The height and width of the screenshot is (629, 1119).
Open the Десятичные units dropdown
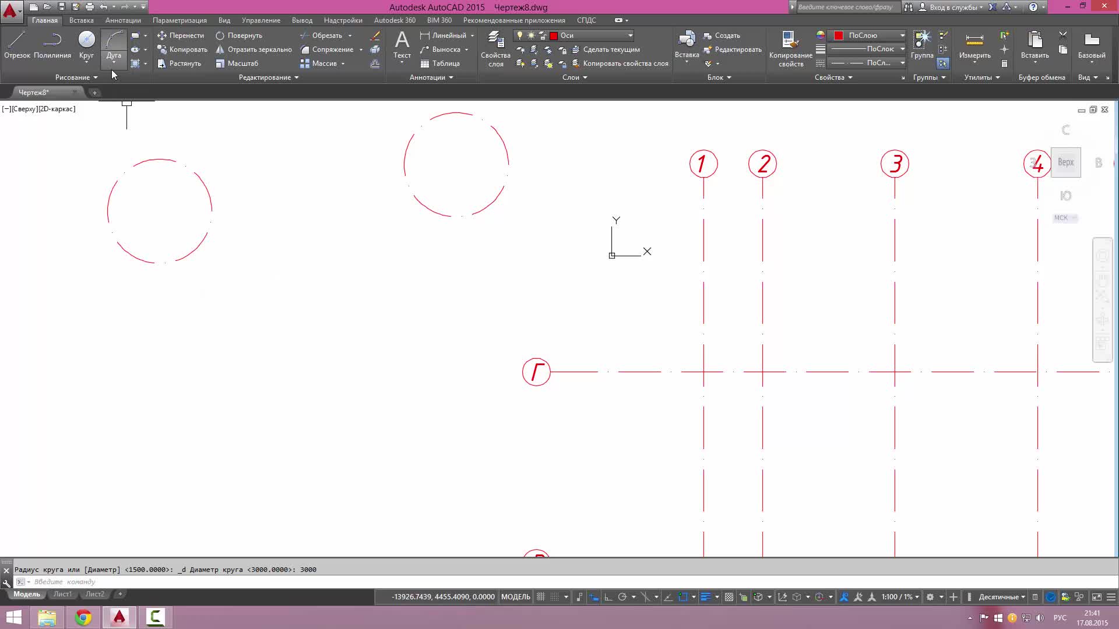(x=1002, y=597)
